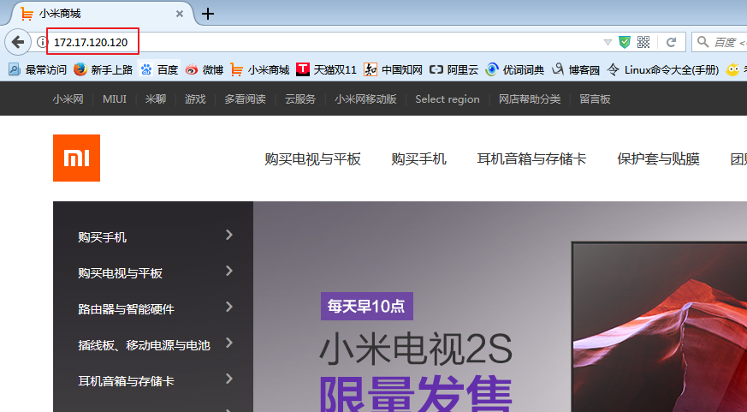Close the 小米商城 tab
This screenshot has width=747, height=412.
pyautogui.click(x=180, y=14)
